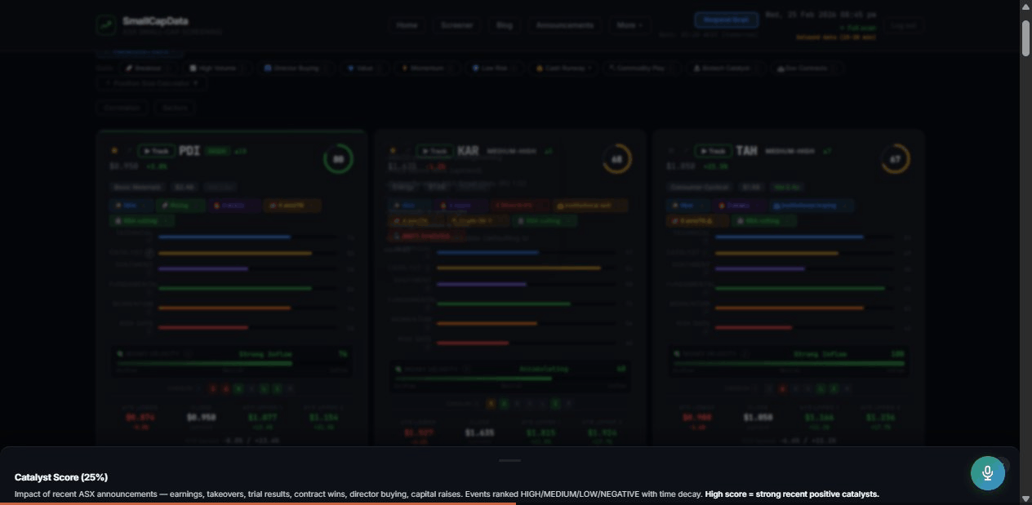Grab the bottom sheet drag handle
Image resolution: width=1032 pixels, height=505 pixels.
pos(509,461)
